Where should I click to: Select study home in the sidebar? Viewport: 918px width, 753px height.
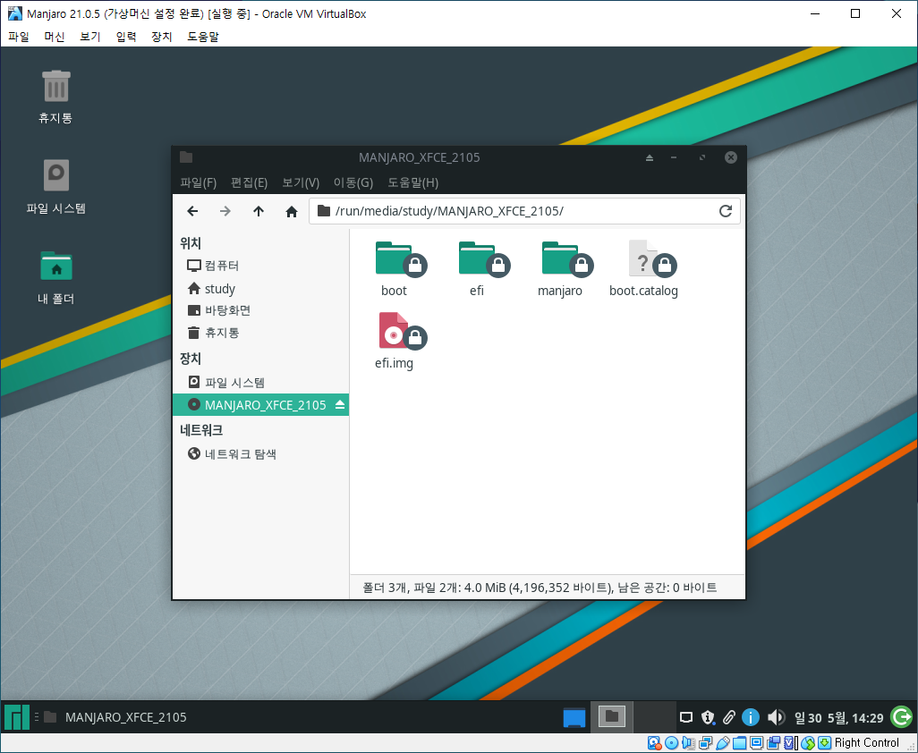pyautogui.click(x=260, y=289)
